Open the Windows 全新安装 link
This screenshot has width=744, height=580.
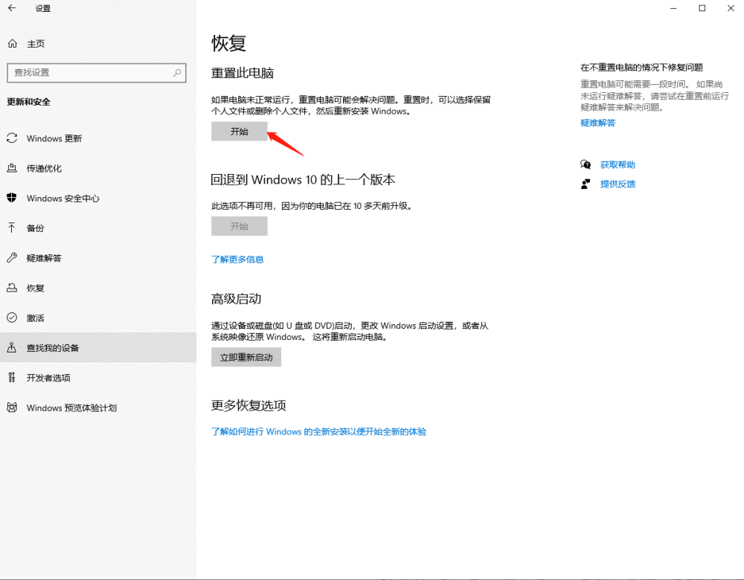click(319, 431)
